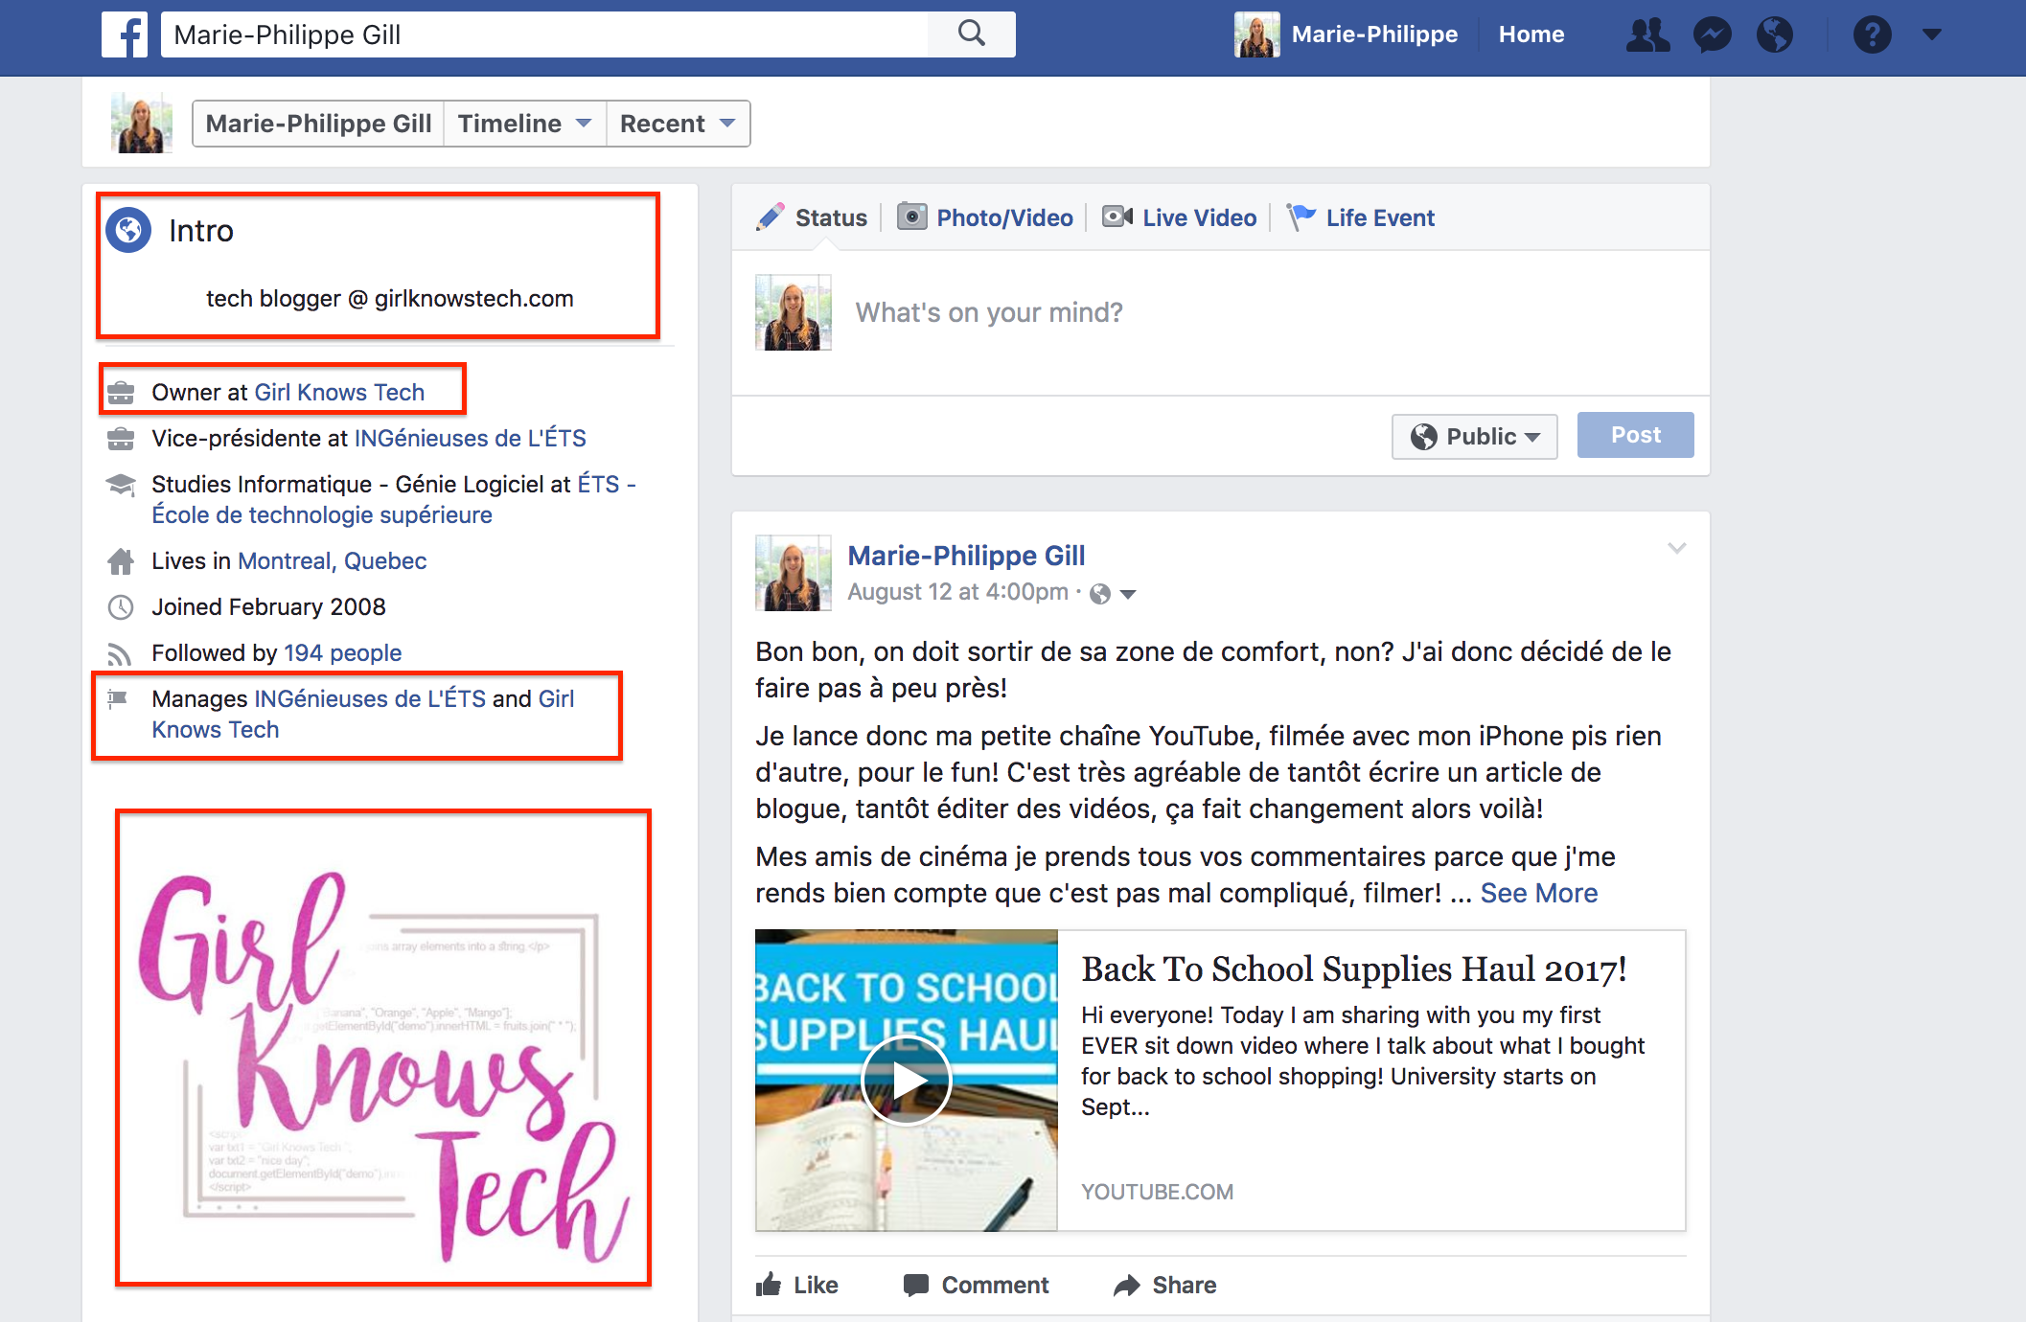Open the Public audience selector

click(x=1474, y=437)
